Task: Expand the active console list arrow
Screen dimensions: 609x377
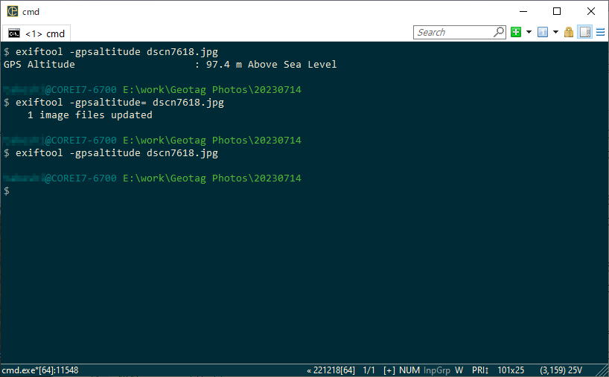Action: pyautogui.click(x=555, y=32)
